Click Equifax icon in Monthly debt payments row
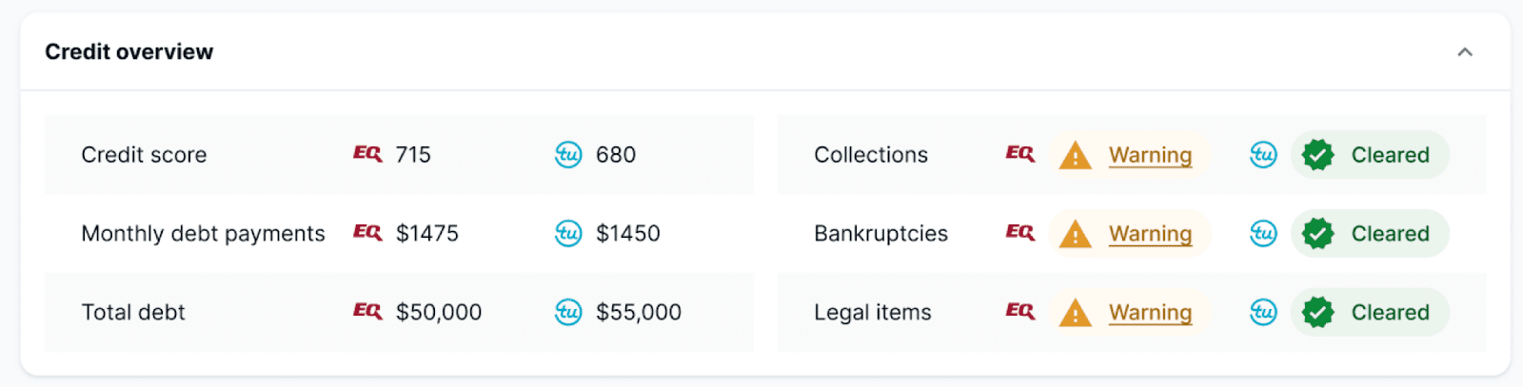Viewport: 1523px width, 387px height. [367, 233]
